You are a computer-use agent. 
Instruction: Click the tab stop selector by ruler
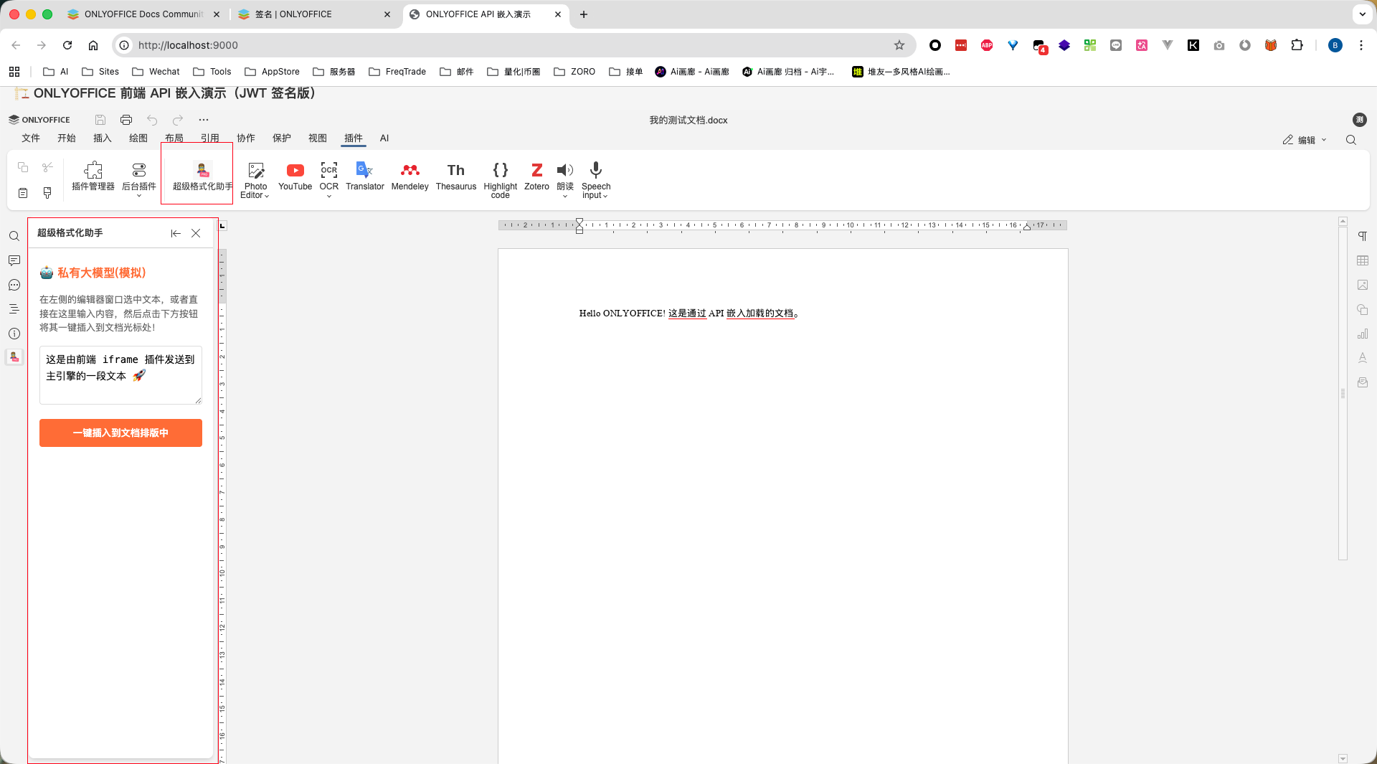point(222,226)
